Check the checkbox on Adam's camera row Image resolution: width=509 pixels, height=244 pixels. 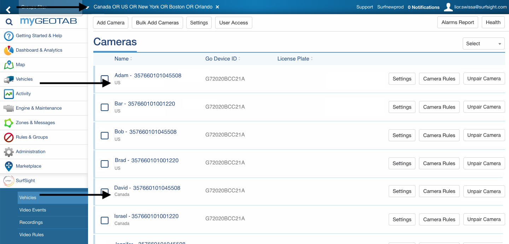pos(105,79)
